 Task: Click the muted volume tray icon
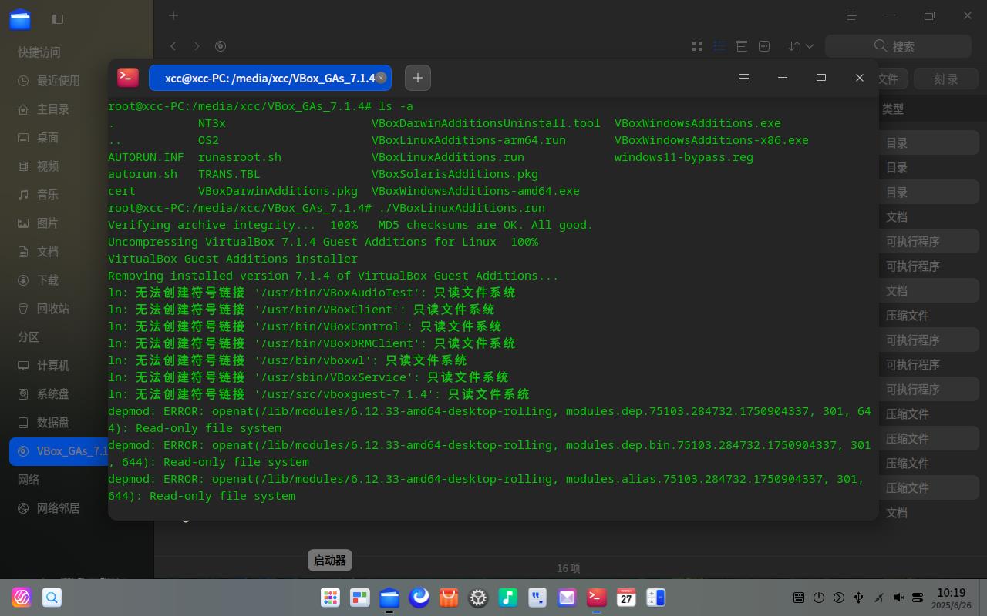point(898,598)
